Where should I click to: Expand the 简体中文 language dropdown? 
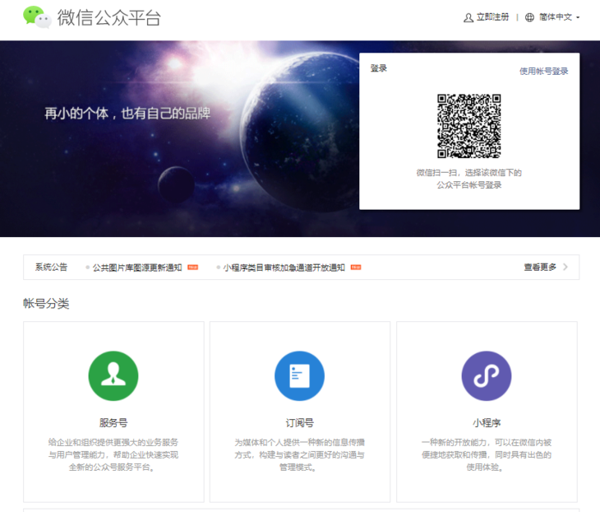coord(560,17)
